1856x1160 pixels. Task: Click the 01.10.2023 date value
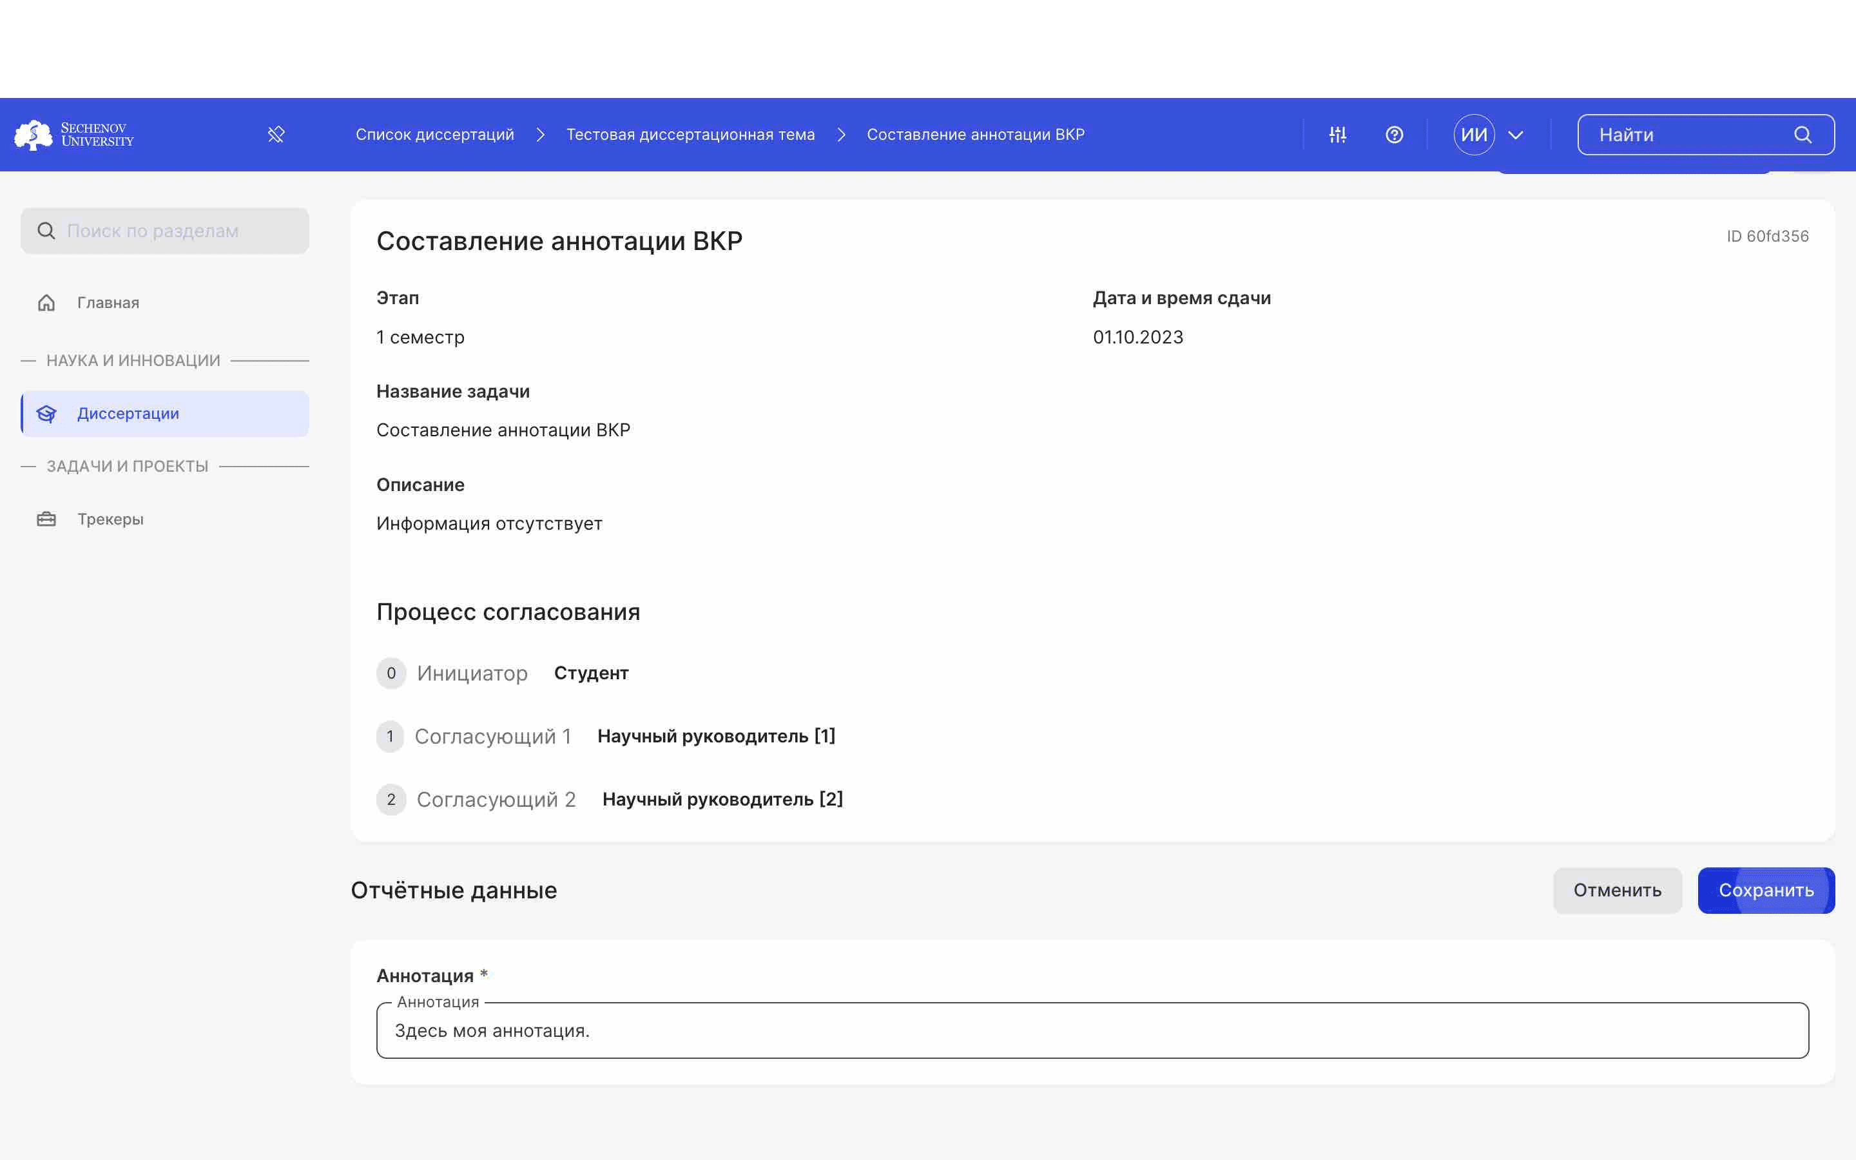1138,337
